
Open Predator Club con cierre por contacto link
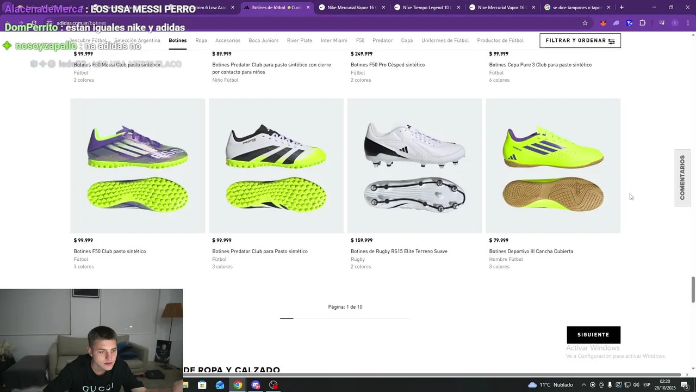tap(271, 68)
